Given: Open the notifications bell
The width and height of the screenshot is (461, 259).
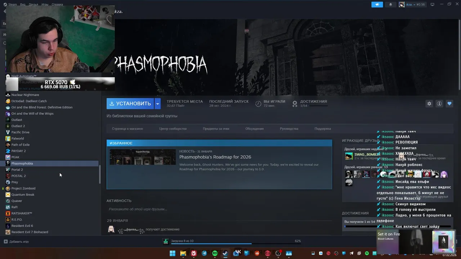Looking at the screenshot, I should (390, 5).
